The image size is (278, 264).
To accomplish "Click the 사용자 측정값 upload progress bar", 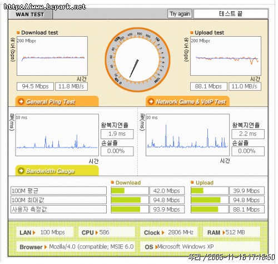I will (x=210, y=209).
